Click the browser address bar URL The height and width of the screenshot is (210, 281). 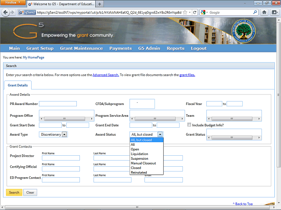(109, 12)
